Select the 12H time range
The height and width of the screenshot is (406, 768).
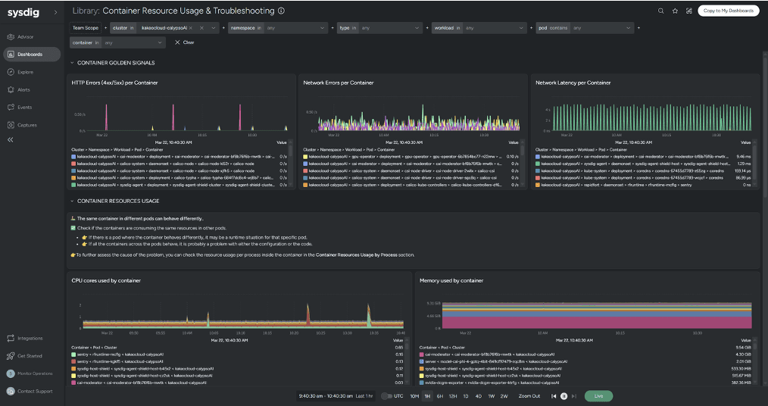click(x=453, y=396)
